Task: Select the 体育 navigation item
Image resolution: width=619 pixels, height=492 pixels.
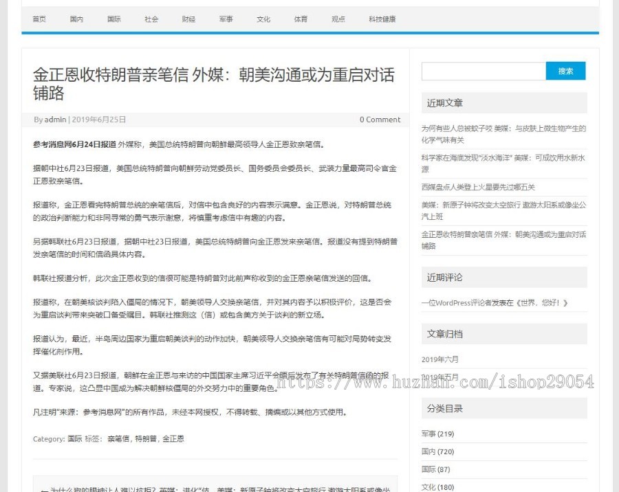Action: 301,19
